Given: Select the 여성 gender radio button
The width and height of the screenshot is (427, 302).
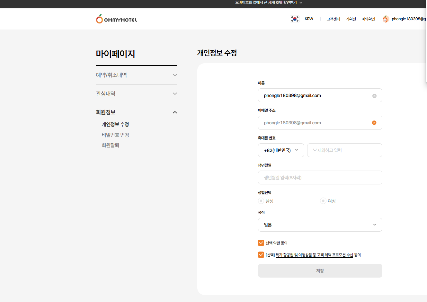Looking at the screenshot, I should click(x=323, y=201).
